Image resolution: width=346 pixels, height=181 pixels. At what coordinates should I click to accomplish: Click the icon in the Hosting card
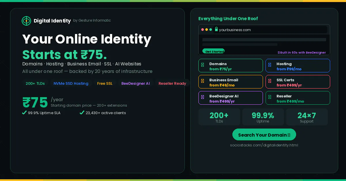(270, 65)
